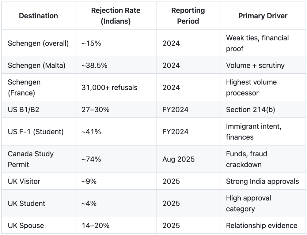Click the Destination column header
Screen dimensions: 307x235
coord(38,16)
